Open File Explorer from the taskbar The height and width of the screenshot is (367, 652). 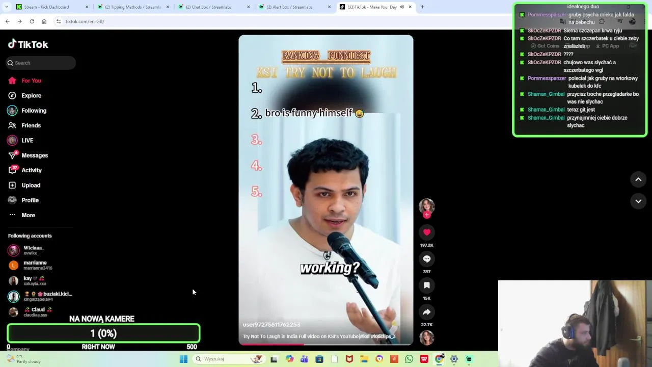coord(364,359)
